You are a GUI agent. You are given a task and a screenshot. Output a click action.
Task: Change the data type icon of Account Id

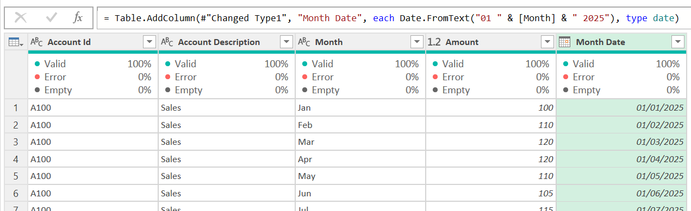point(36,42)
